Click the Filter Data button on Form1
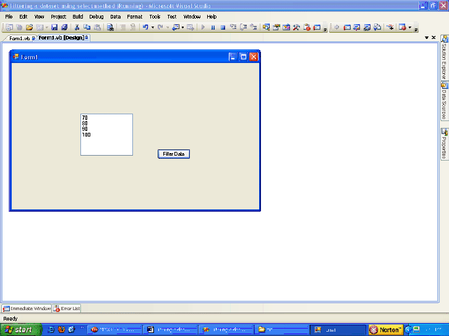This screenshot has height=336, width=449. click(174, 154)
